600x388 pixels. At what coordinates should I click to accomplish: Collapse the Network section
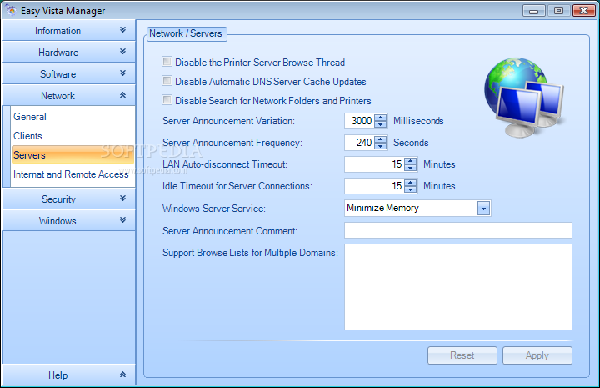[x=69, y=95]
